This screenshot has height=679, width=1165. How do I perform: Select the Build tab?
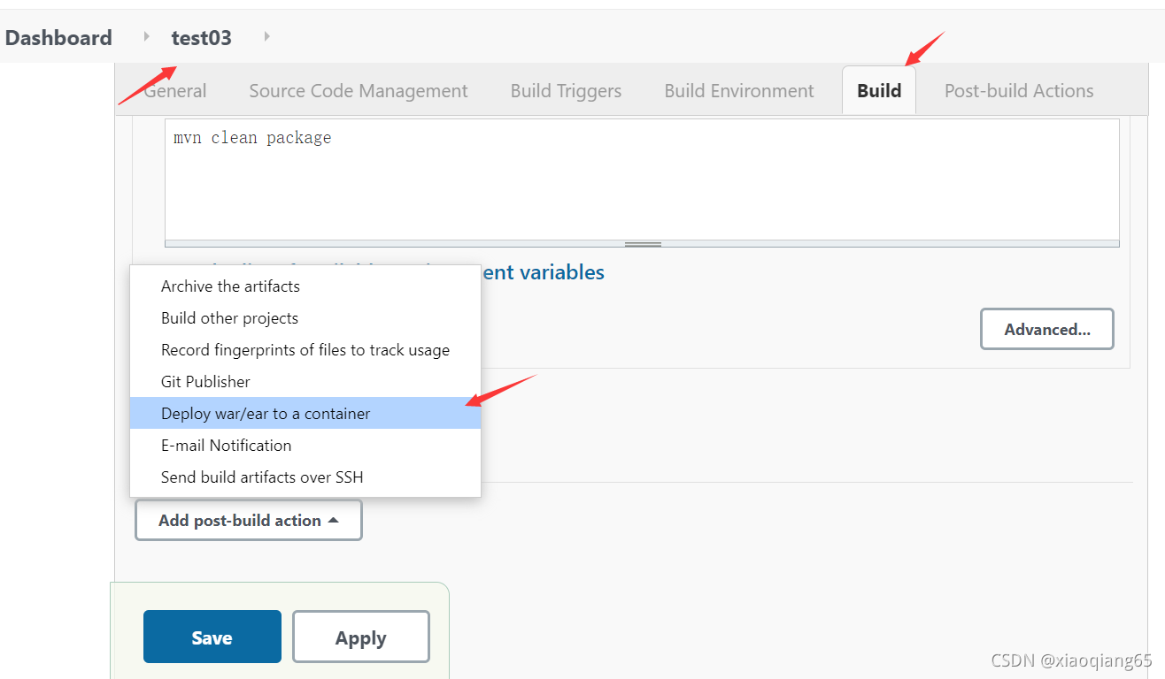878,90
